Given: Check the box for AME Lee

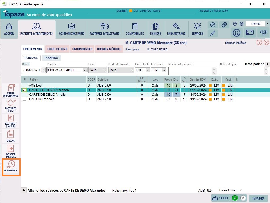Looking at the screenshot, I should point(24,86).
